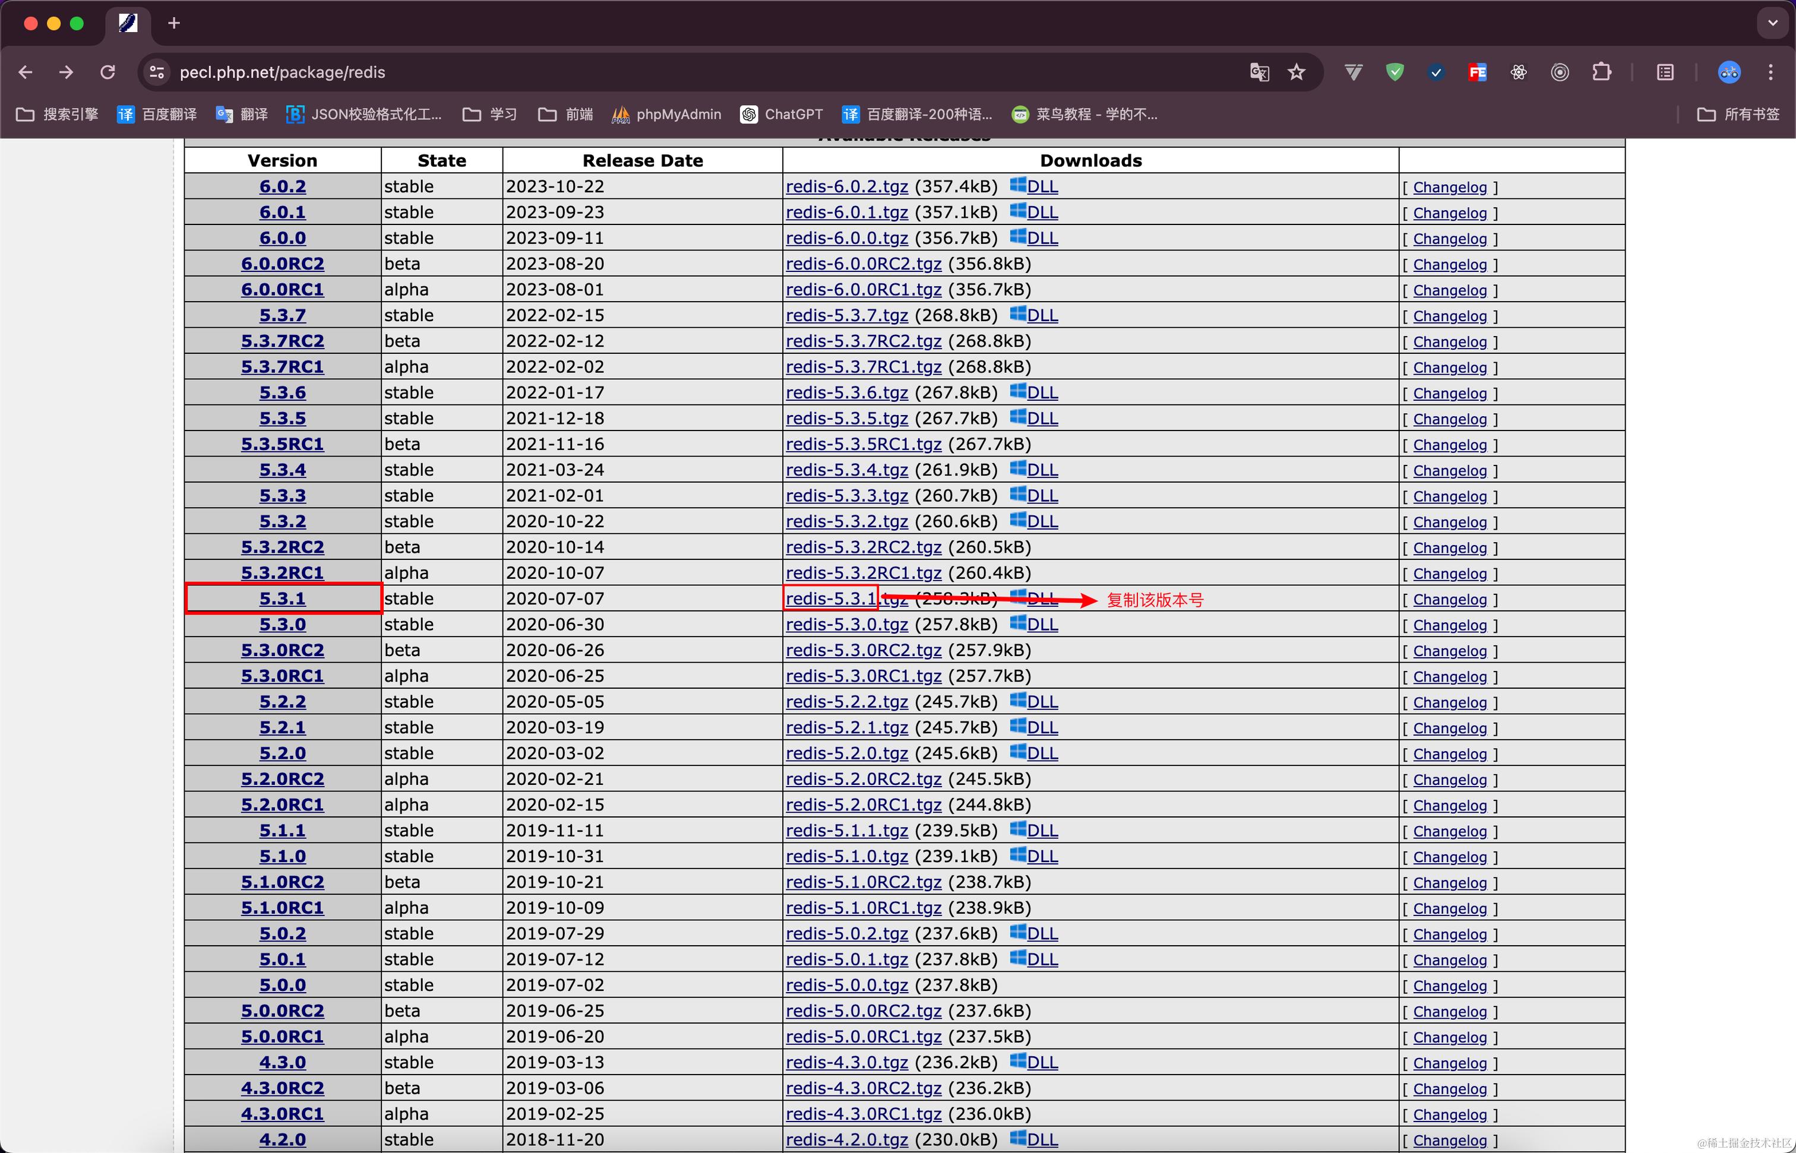Viewport: 1796px width, 1153px height.
Task: Open a new tab with plus button
Action: [174, 23]
